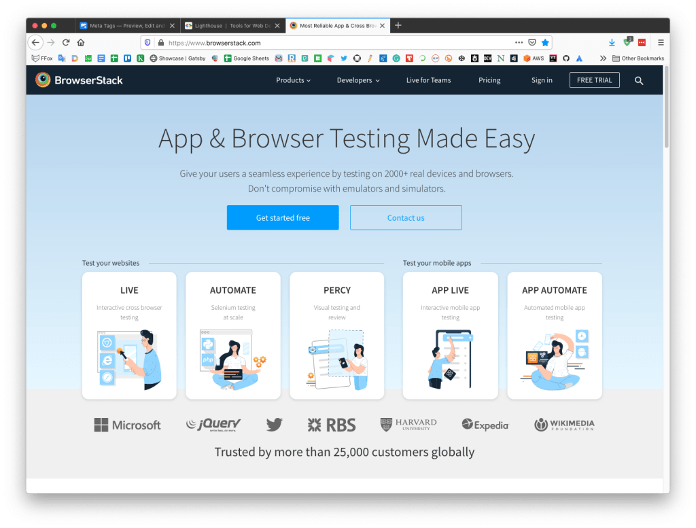Open the Trello bookmark icon
This screenshot has width=696, height=528.
(x=127, y=58)
